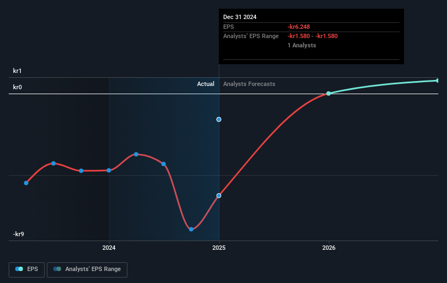This screenshot has width=447, height=283.
Task: Select the EPS point just before 2024
Action: point(81,171)
